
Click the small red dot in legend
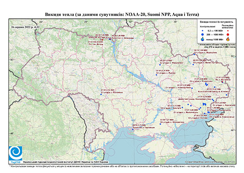(228, 31)
